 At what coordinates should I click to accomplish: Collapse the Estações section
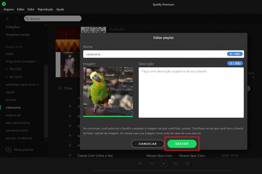pos(46,25)
